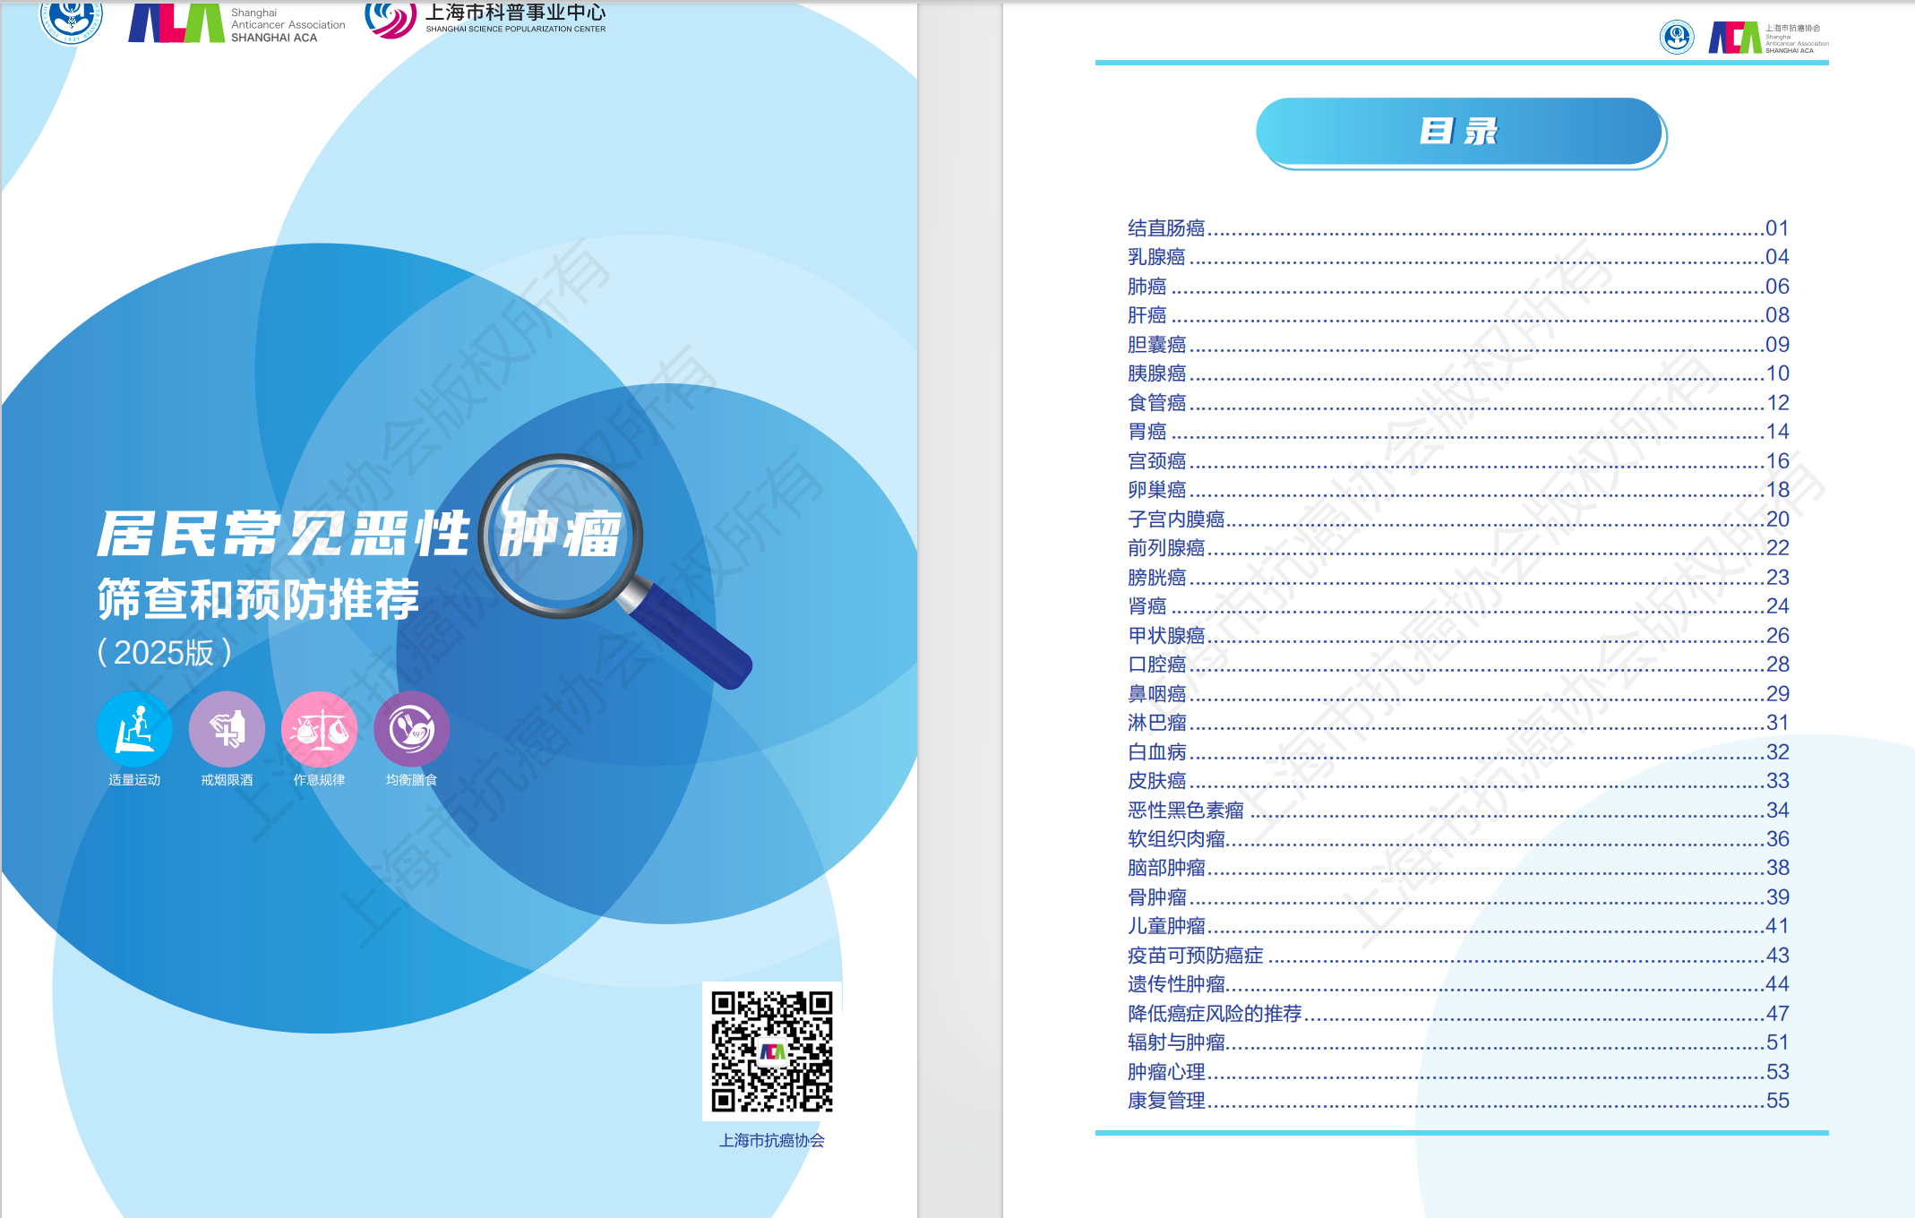Screen dimensions: 1915x1218
Task: Click the QR code on the cover
Action: (x=772, y=1051)
